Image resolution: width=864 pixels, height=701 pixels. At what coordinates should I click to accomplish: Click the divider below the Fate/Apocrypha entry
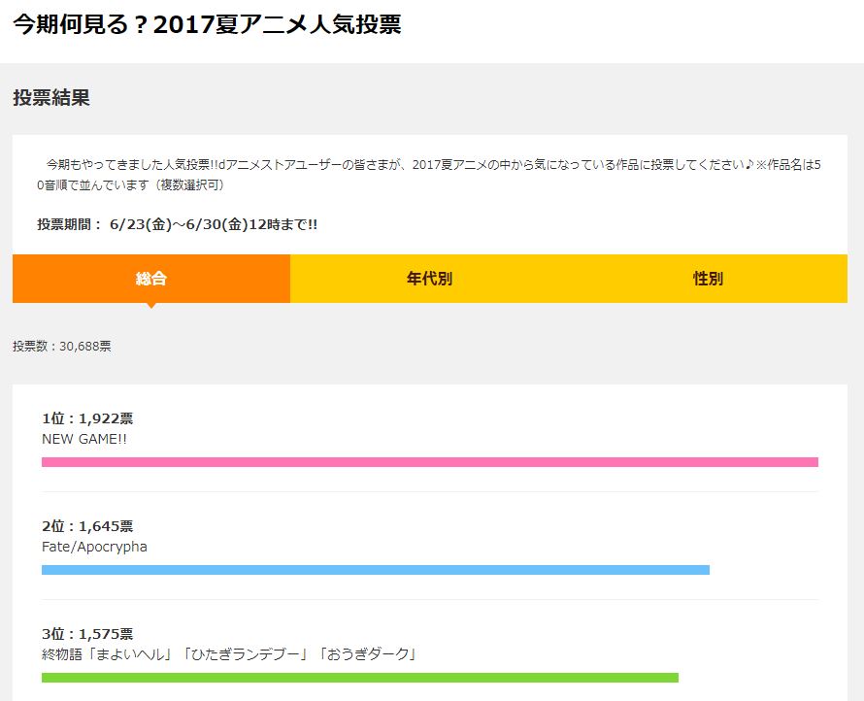[430, 600]
